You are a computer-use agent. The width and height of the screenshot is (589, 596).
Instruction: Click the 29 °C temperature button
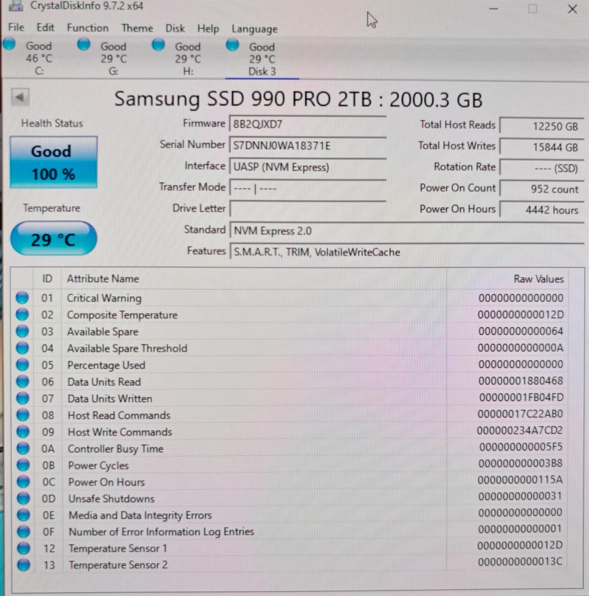click(53, 239)
